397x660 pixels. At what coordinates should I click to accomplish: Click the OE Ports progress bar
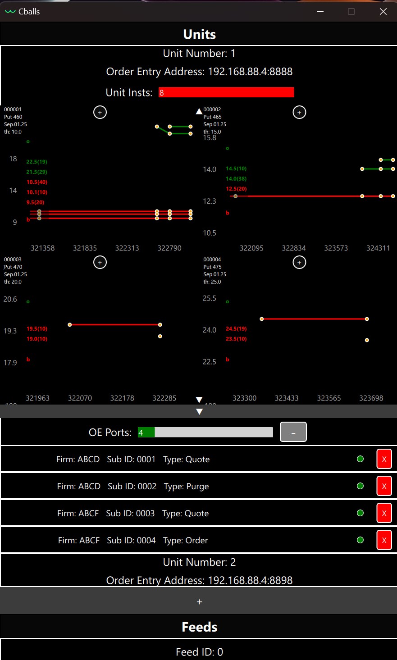[205, 432]
